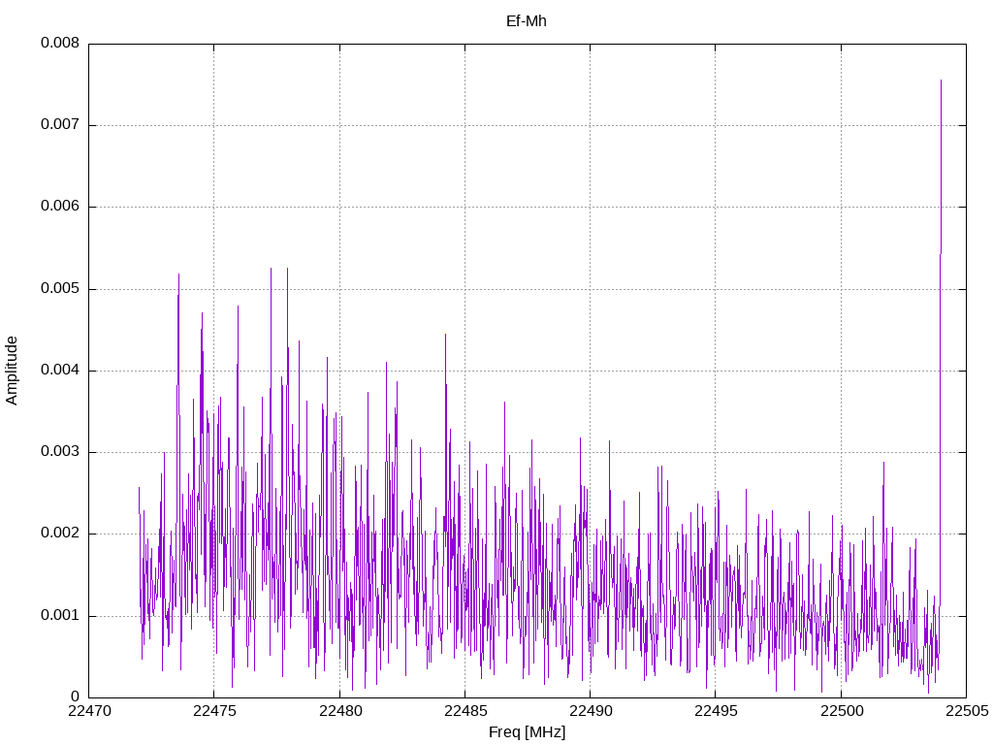Click the 0.008 y-axis tick label
This screenshot has width=993, height=745.
(x=59, y=44)
